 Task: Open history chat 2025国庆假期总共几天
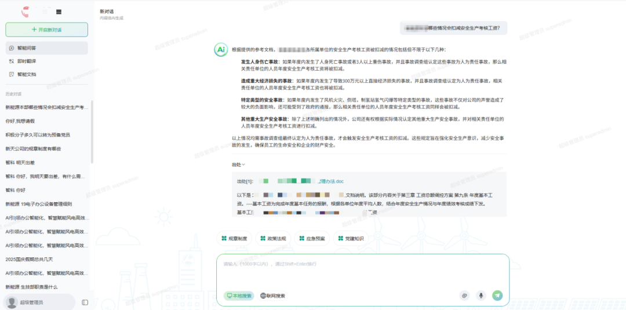29,259
